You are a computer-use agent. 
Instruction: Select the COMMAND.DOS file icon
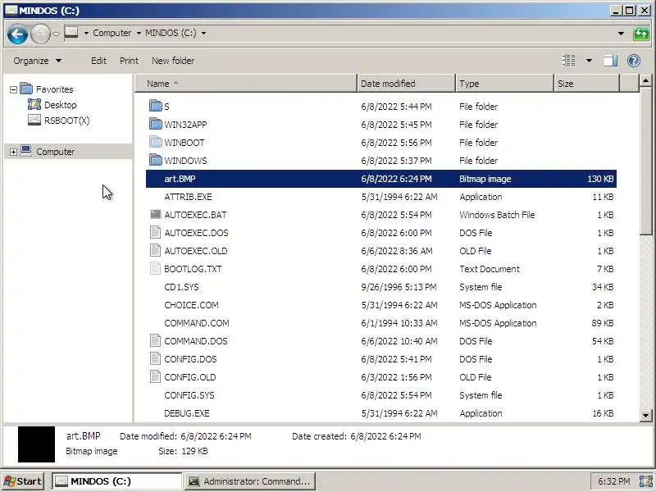pyautogui.click(x=156, y=340)
